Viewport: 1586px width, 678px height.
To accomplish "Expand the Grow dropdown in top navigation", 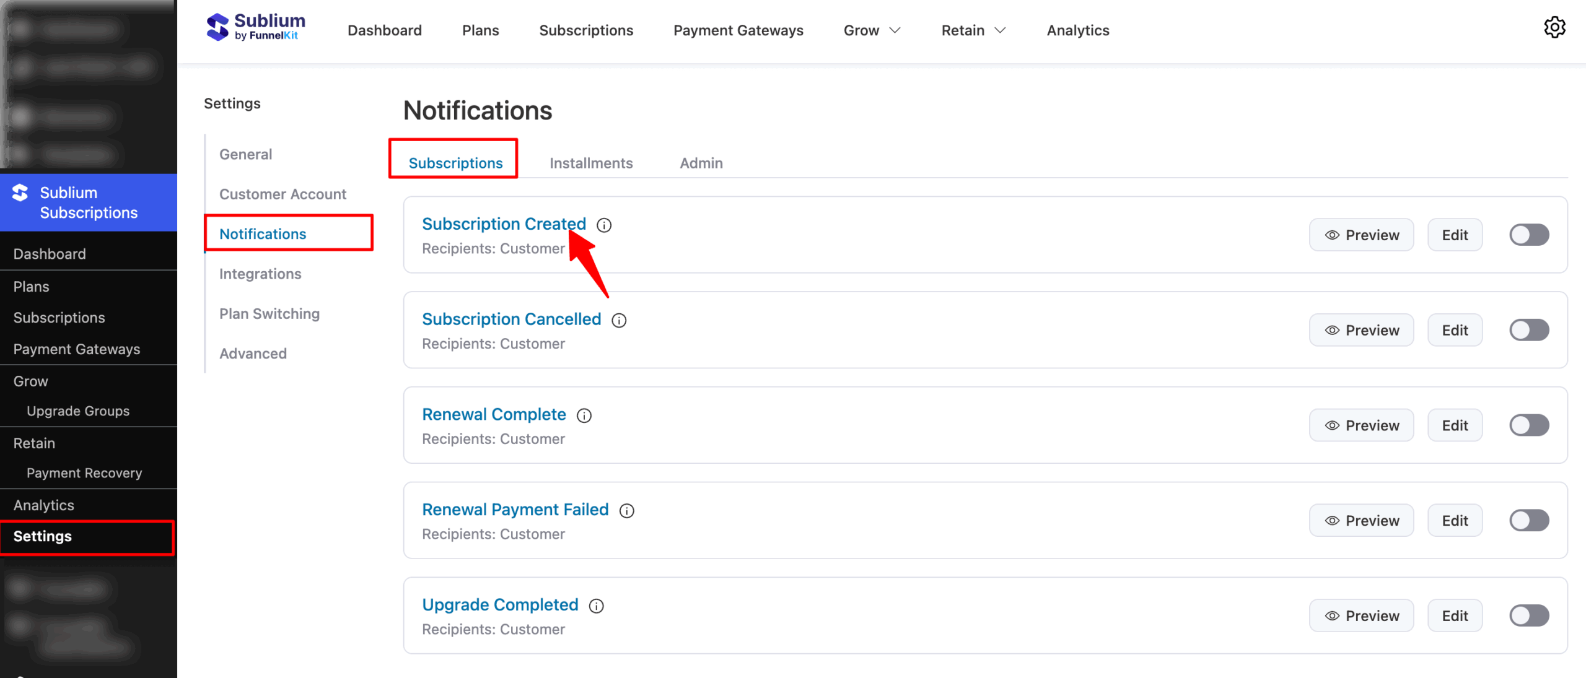I will (x=871, y=30).
